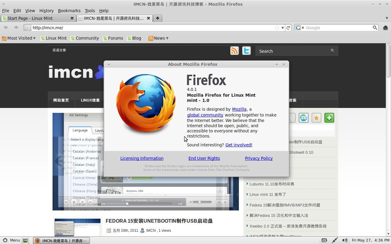
Task: Open the Community bookmark
Action: pyautogui.click(x=85, y=38)
